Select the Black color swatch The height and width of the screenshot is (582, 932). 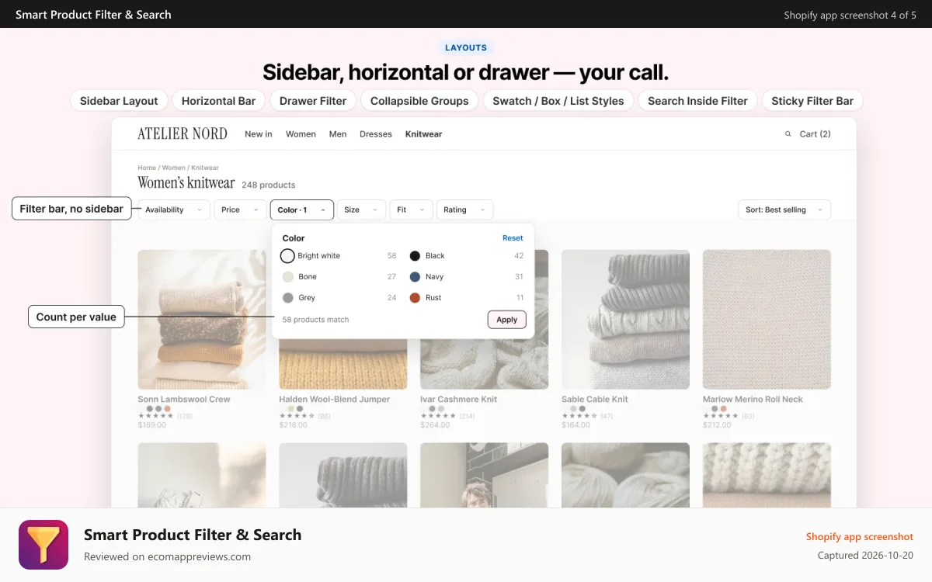(415, 256)
